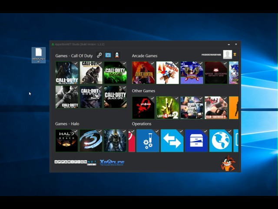Select the Duke Nukem arcade tile
Image resolution: width=278 pixels, height=209 pixels.
(143, 73)
